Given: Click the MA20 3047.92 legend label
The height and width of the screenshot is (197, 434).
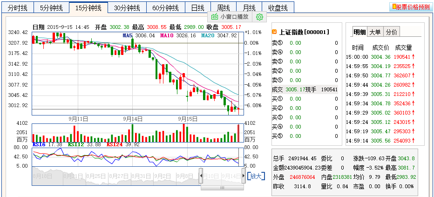Looking at the screenshot, I should point(219,35).
